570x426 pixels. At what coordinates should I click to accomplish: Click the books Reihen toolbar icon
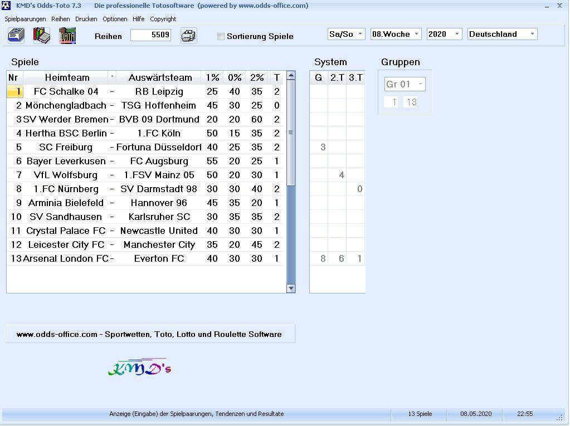coord(42,36)
